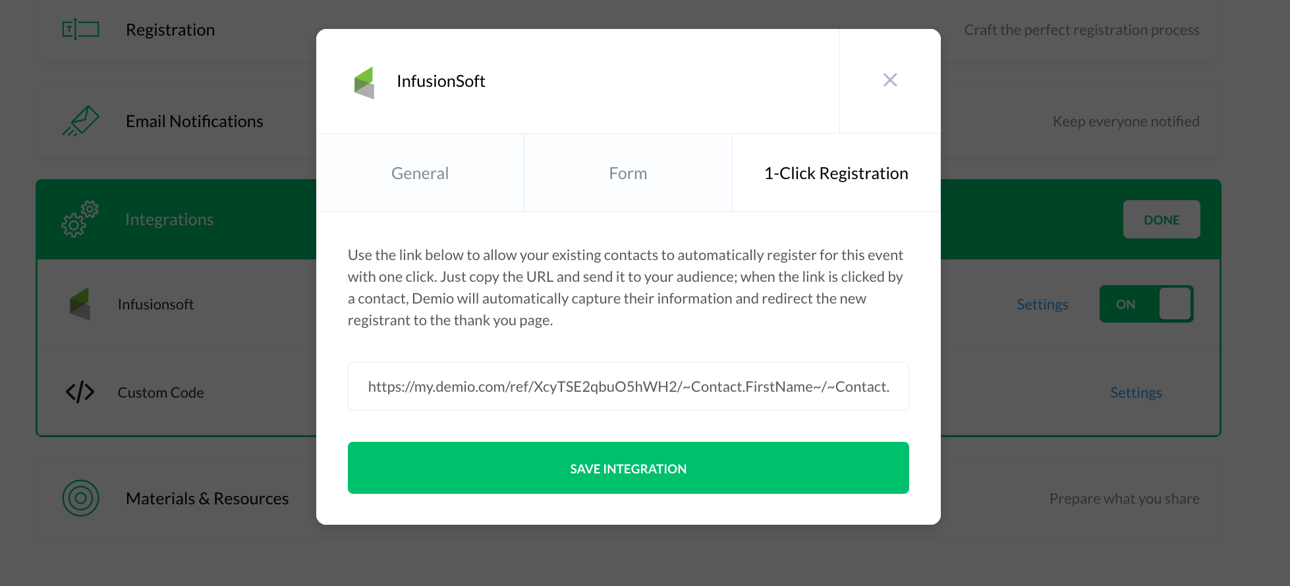
Task: Open Infusionsoft Settings link
Action: click(1042, 304)
